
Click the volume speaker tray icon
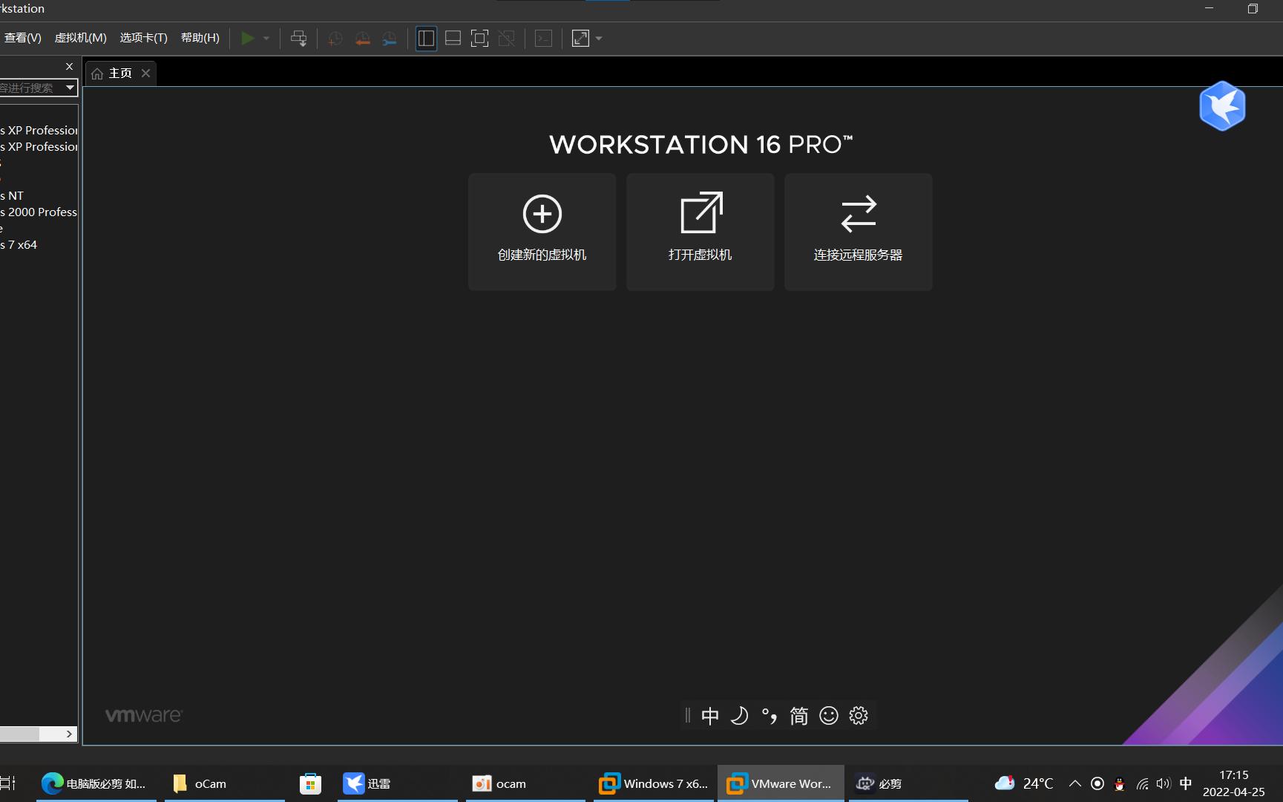pyautogui.click(x=1163, y=783)
